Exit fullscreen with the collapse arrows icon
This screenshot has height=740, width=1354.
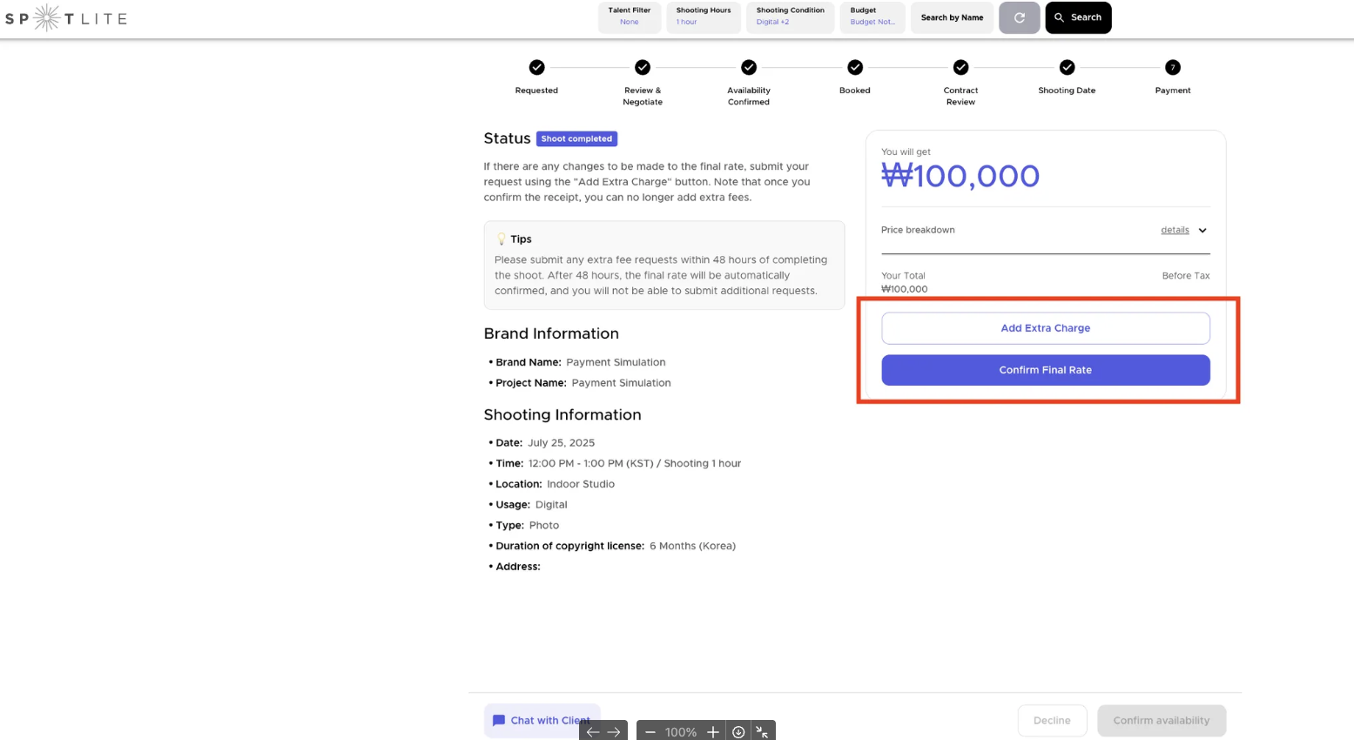(x=762, y=732)
